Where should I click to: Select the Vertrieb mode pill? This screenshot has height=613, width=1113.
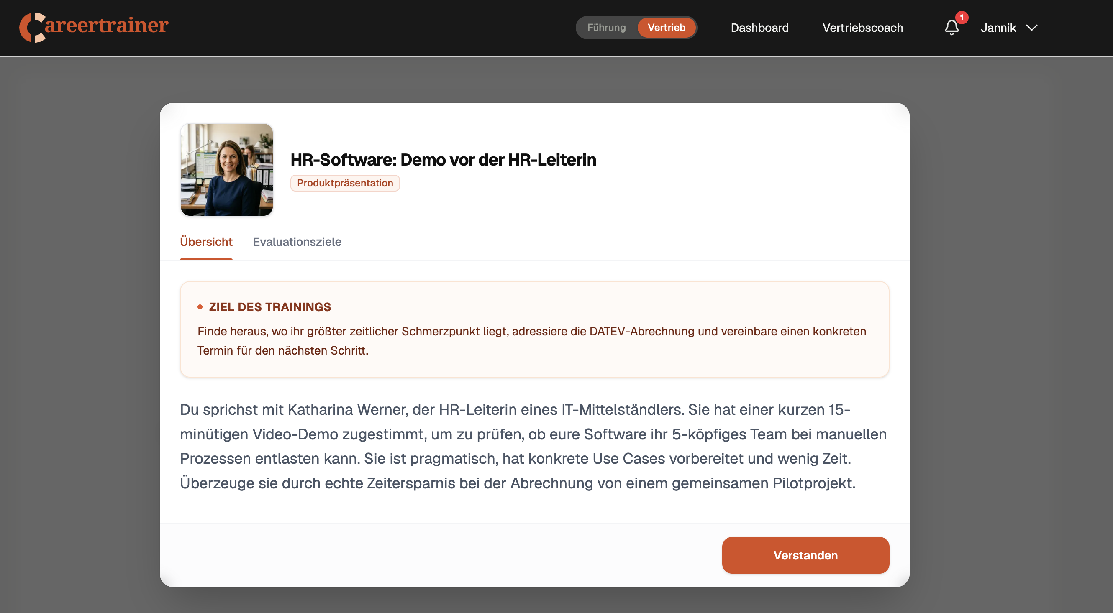point(666,28)
